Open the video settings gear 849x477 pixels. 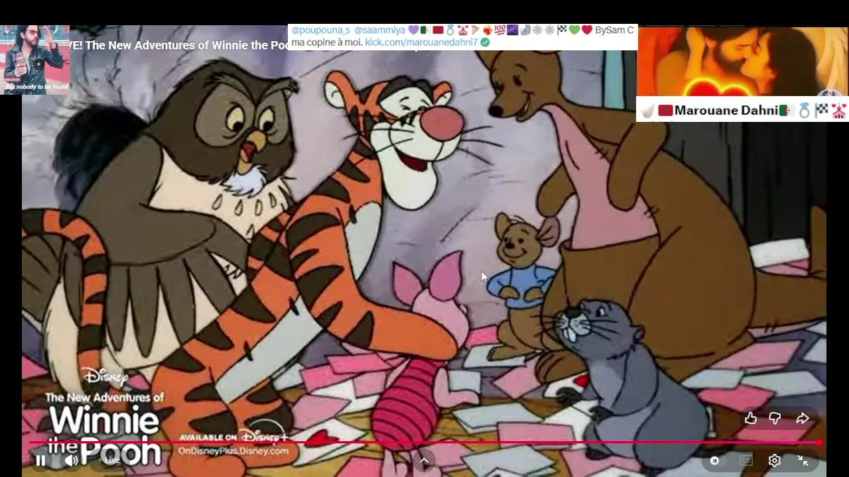pos(775,460)
